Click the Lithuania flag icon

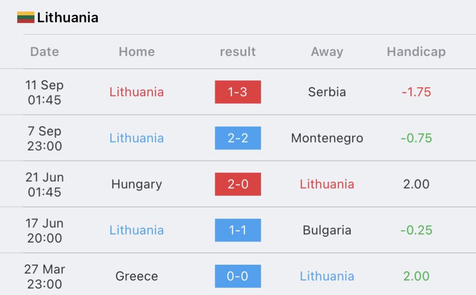[26, 17]
